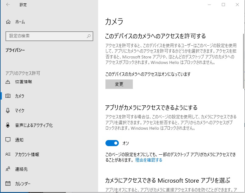Click the Home house icon
This screenshot has height=193, width=245.
point(8,22)
